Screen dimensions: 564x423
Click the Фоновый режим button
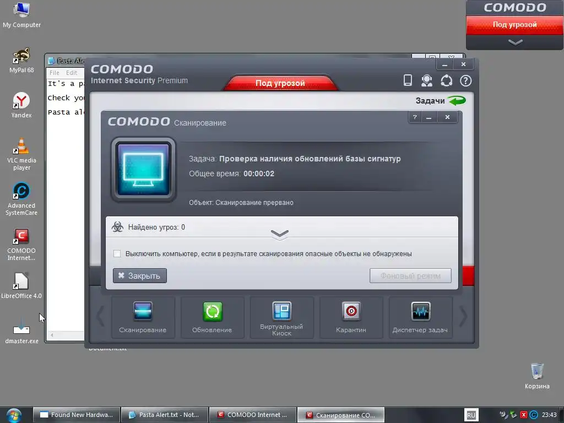pos(410,275)
